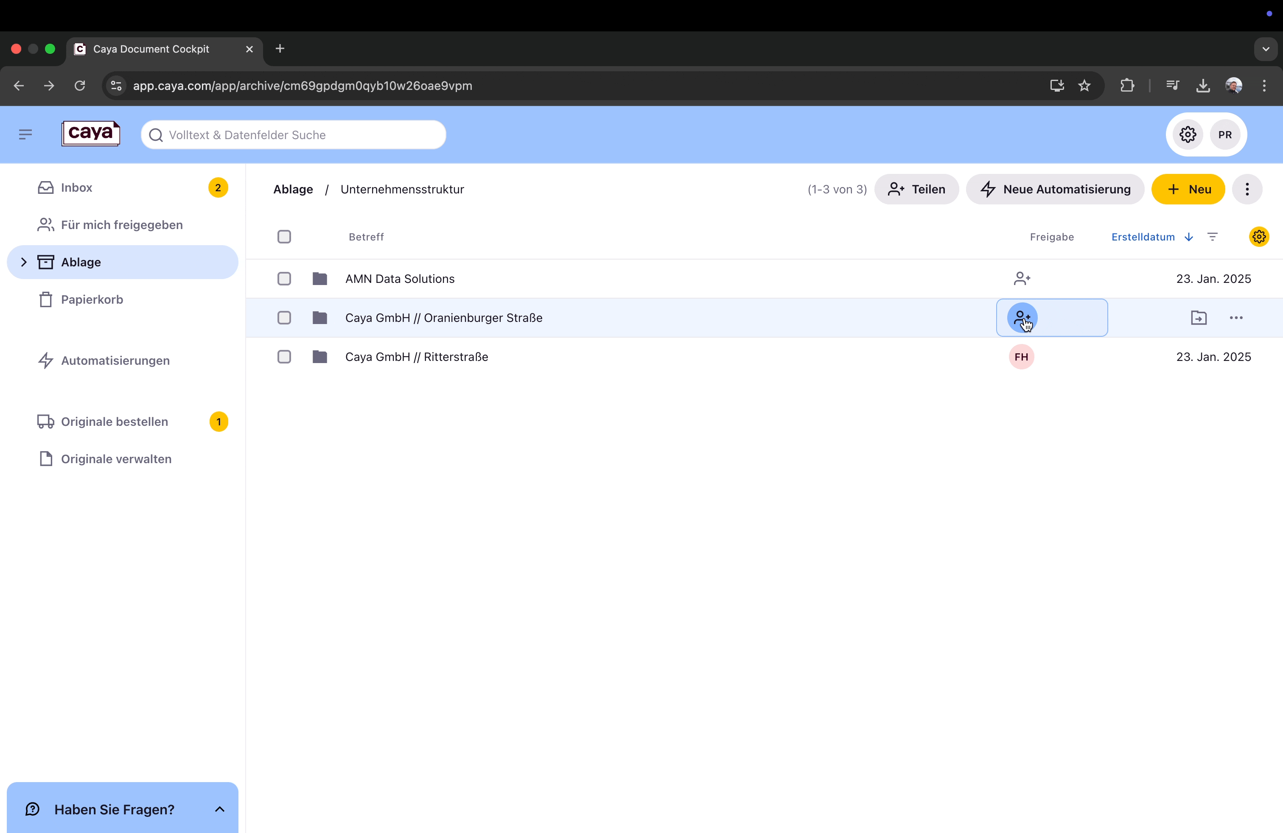The image size is (1283, 833).
Task: Click the AMN Data Solutions date 23. Jan. 2025
Action: (x=1213, y=279)
